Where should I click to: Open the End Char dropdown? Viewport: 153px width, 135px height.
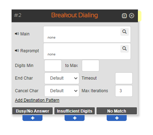point(62,78)
